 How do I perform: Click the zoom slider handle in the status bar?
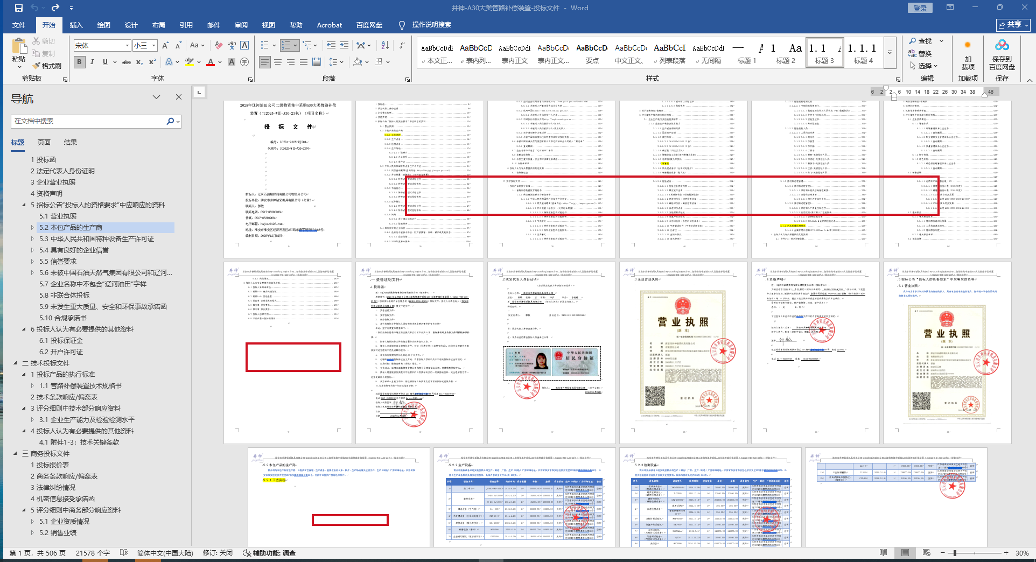coord(955,553)
